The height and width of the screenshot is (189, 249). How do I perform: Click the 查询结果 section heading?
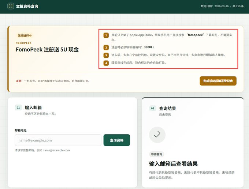[x=168, y=109]
